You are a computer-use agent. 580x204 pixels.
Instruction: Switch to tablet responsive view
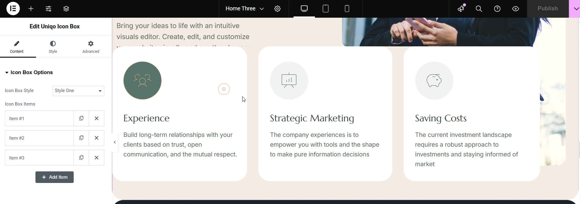pos(326,9)
